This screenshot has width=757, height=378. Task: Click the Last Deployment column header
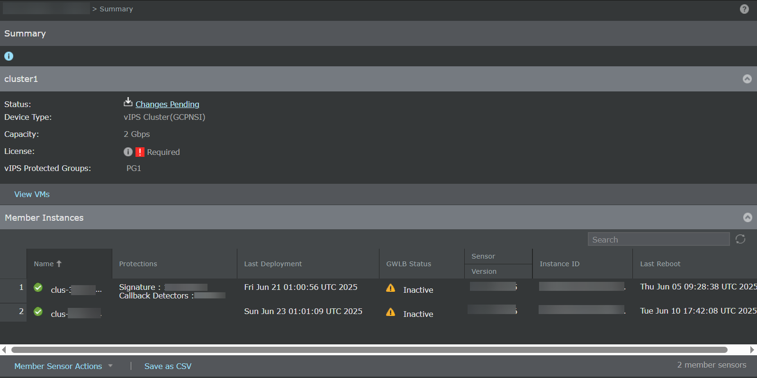pos(308,264)
